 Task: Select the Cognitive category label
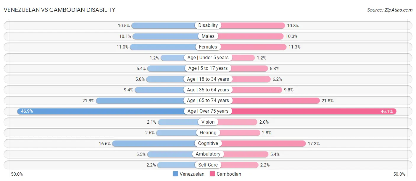click(208, 143)
